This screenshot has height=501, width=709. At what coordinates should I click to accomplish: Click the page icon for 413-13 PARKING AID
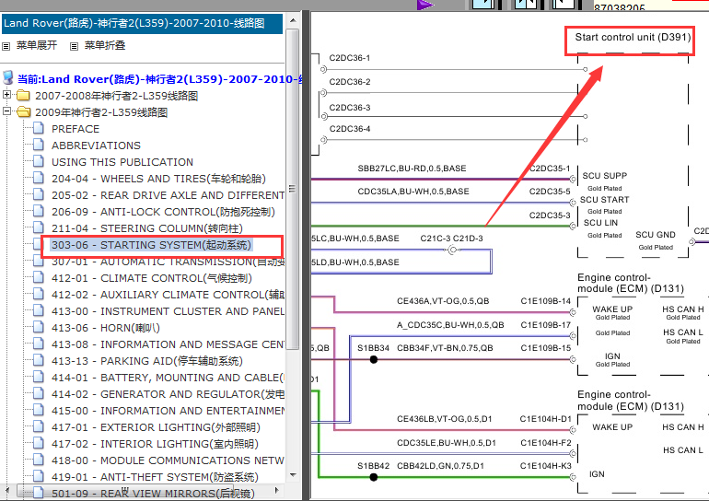point(39,361)
